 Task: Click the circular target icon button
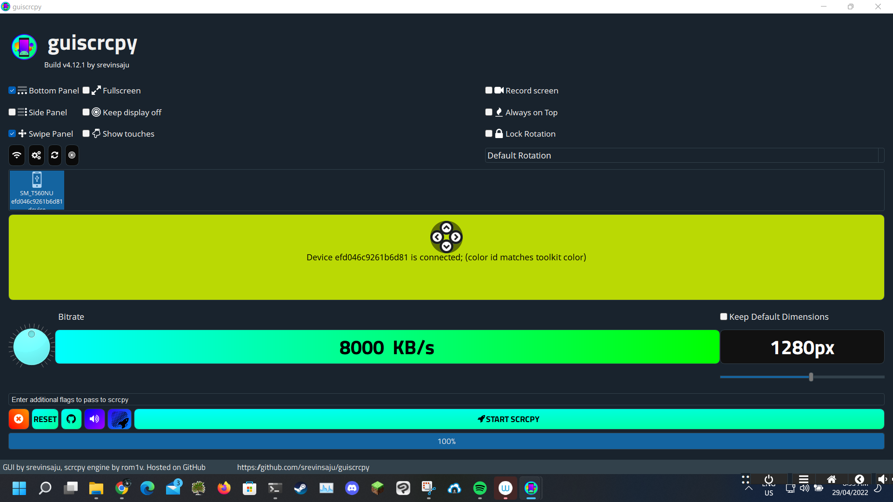coord(72,155)
